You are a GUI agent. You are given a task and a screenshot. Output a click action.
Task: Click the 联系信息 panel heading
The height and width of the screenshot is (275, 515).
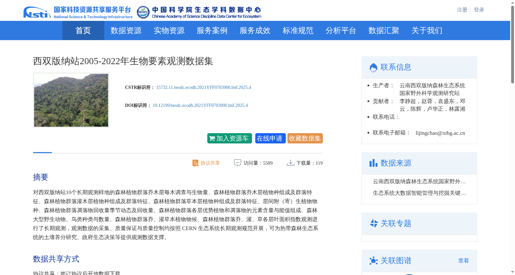(x=396, y=67)
